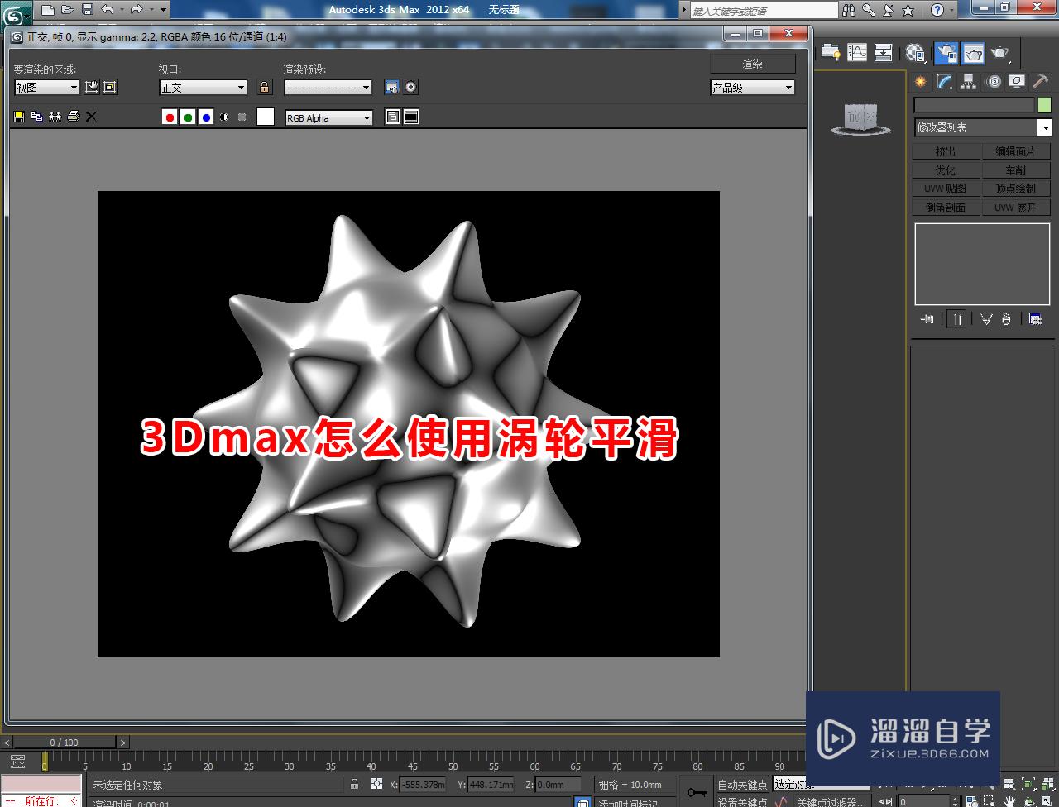Open the RGB Alpha channel dropdown
1059x807 pixels.
click(x=328, y=118)
